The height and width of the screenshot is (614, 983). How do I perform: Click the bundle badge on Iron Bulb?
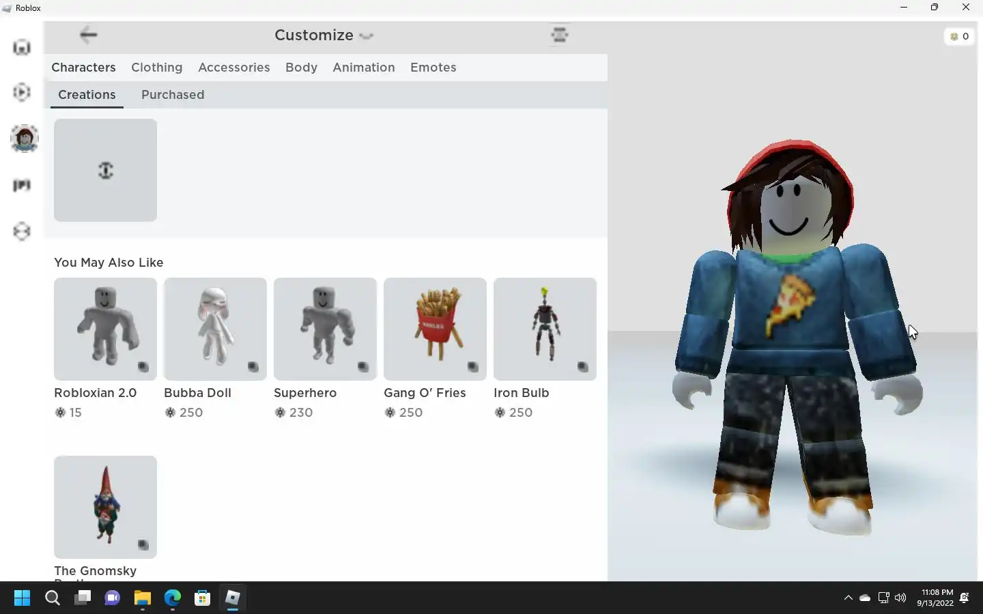coord(583,367)
